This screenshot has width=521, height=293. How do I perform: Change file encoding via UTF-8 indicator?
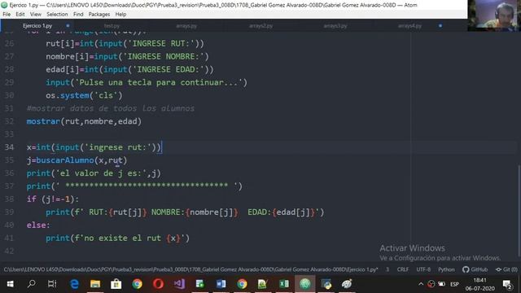click(423, 269)
